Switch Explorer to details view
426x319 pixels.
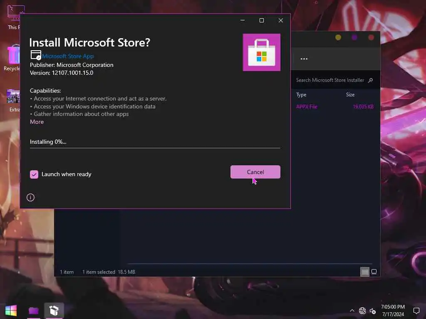[365, 272]
